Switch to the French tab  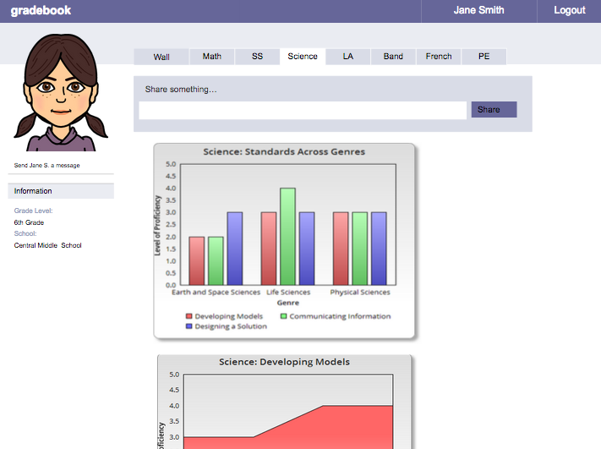coord(439,57)
